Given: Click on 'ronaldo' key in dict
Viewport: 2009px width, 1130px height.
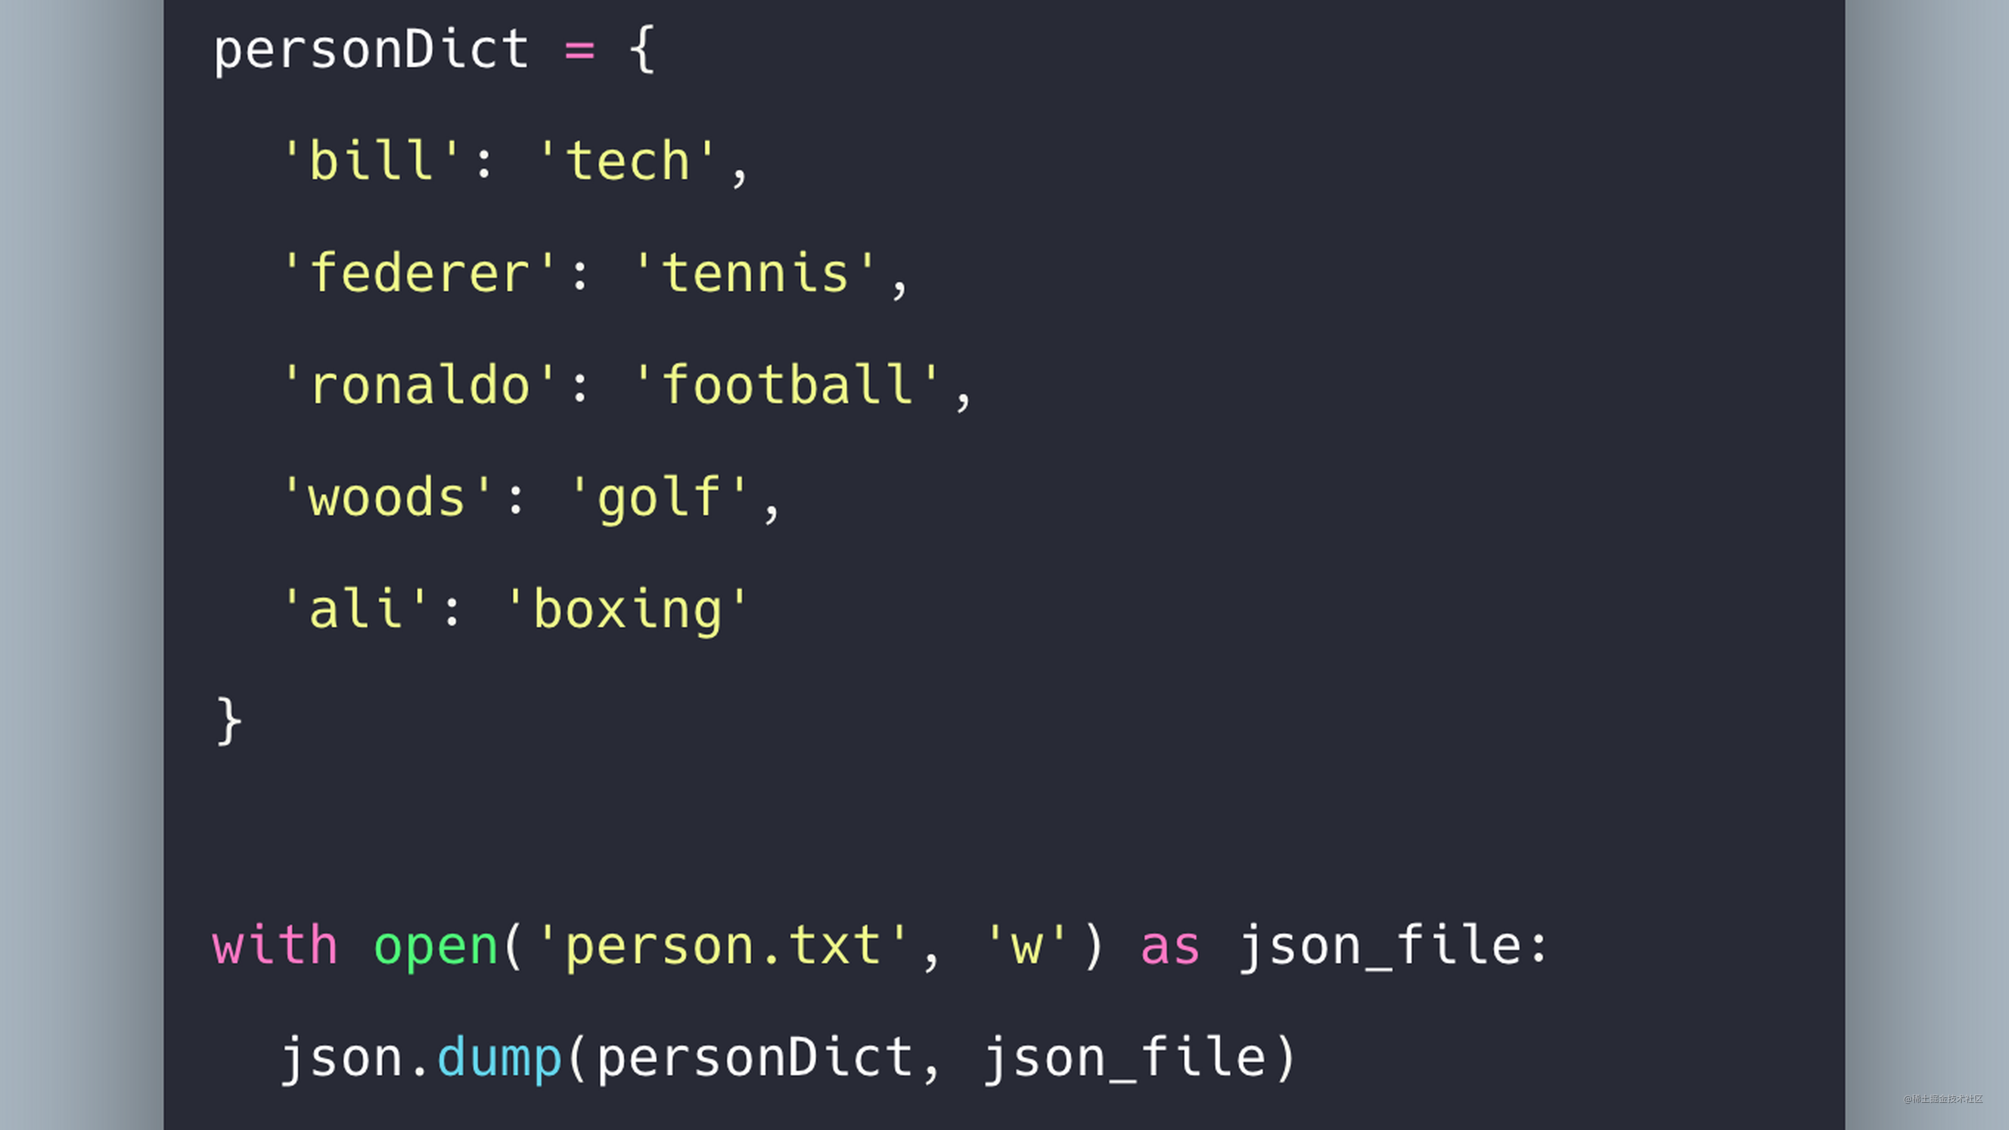Looking at the screenshot, I should point(414,383).
